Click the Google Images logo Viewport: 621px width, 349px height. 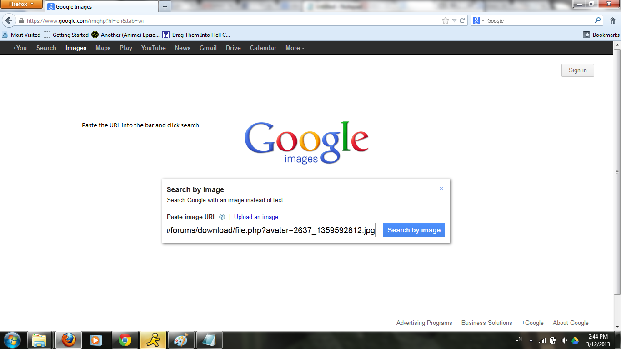tap(306, 142)
